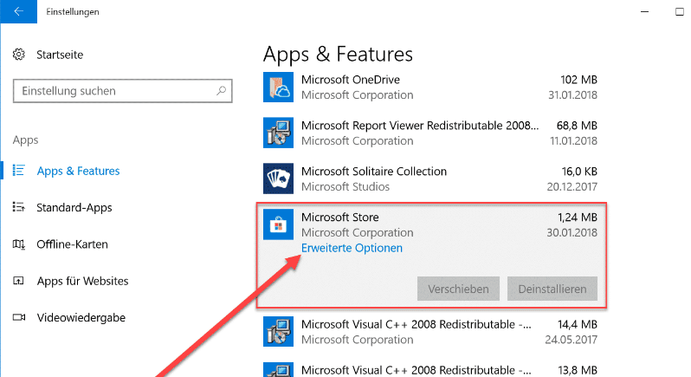Click the Report Viewer Redistributable installer icon
The image size is (691, 377).
[x=278, y=133]
